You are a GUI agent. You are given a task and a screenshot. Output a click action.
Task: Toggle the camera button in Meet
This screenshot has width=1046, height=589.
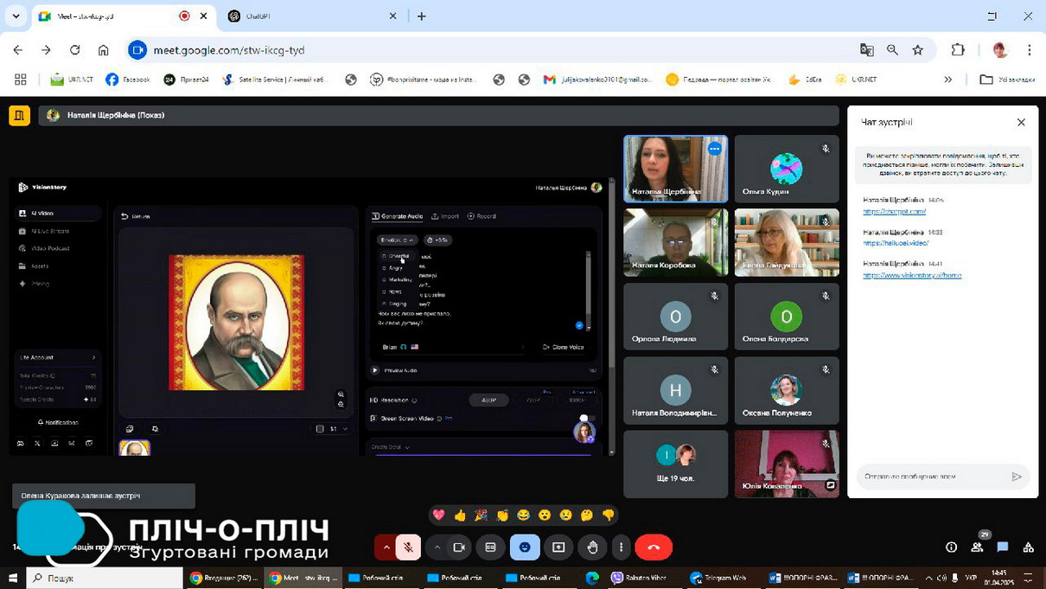coord(459,547)
